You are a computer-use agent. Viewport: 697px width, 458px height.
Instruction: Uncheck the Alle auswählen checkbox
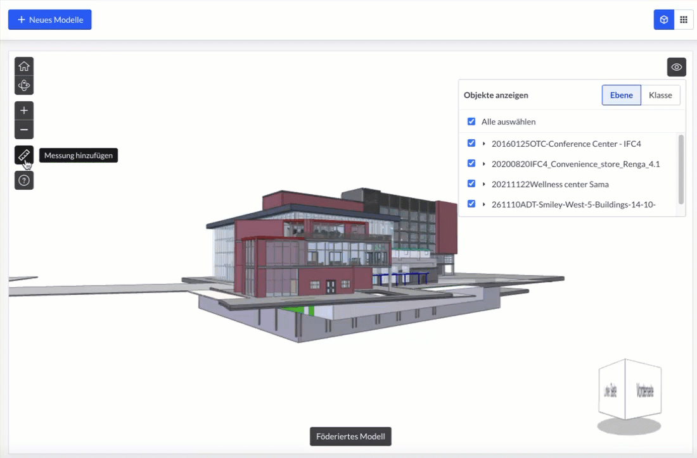point(471,121)
